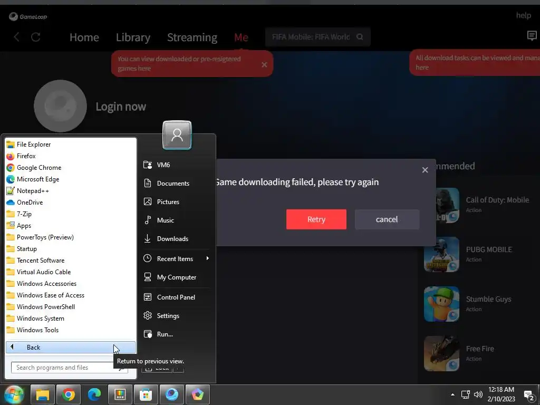Open My Computer from the Start menu
This screenshot has width=540, height=405.
176,277
